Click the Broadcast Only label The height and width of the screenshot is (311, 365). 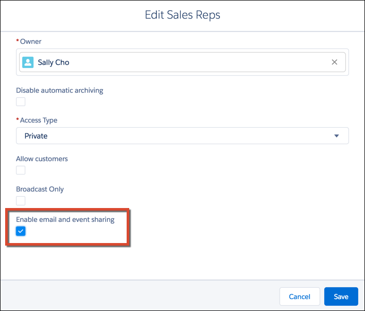[40, 189]
